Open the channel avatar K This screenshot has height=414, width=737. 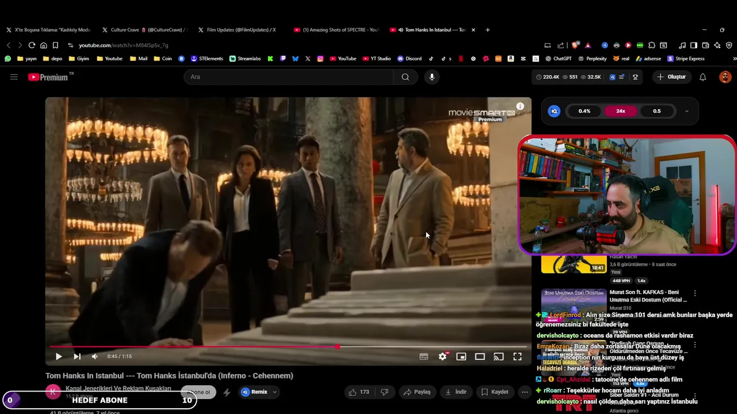point(53,392)
